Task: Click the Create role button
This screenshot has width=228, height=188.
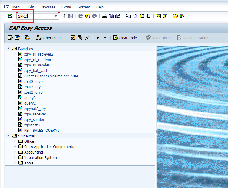Action: (125, 38)
